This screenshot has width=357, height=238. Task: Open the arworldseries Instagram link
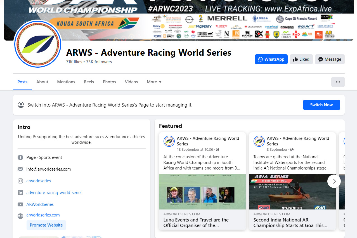coord(39,181)
